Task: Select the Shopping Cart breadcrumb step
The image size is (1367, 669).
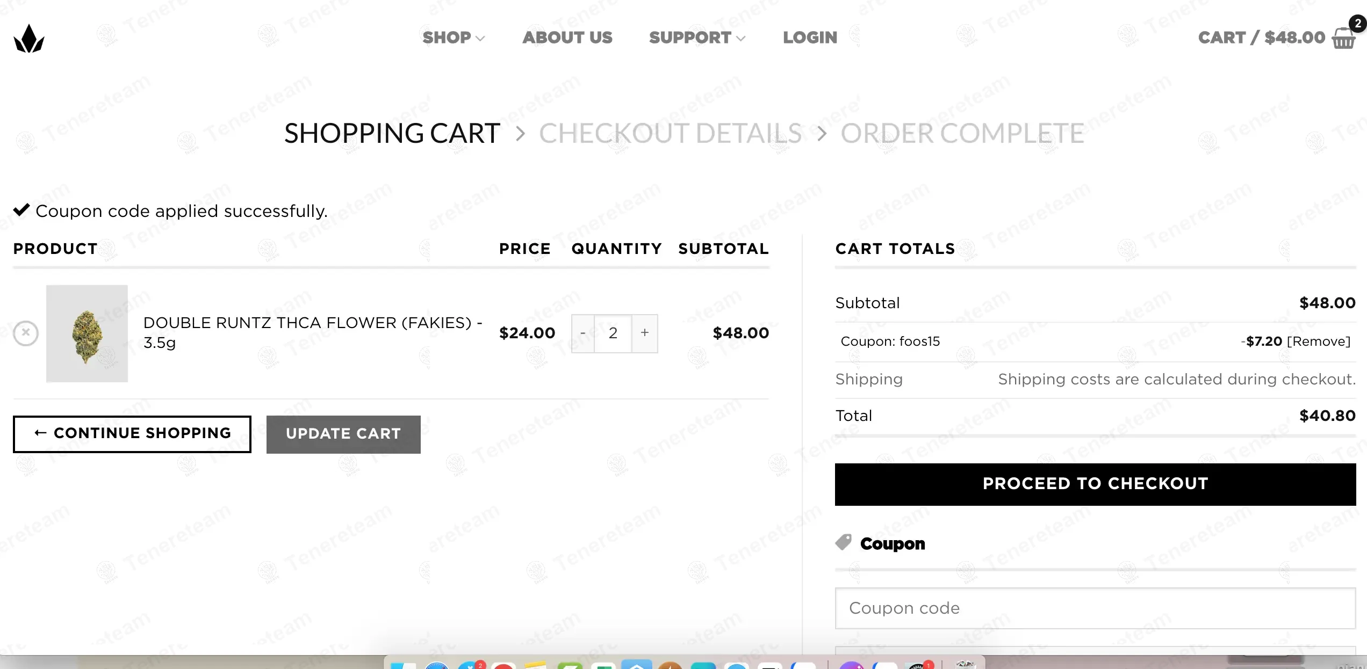Action: (392, 134)
